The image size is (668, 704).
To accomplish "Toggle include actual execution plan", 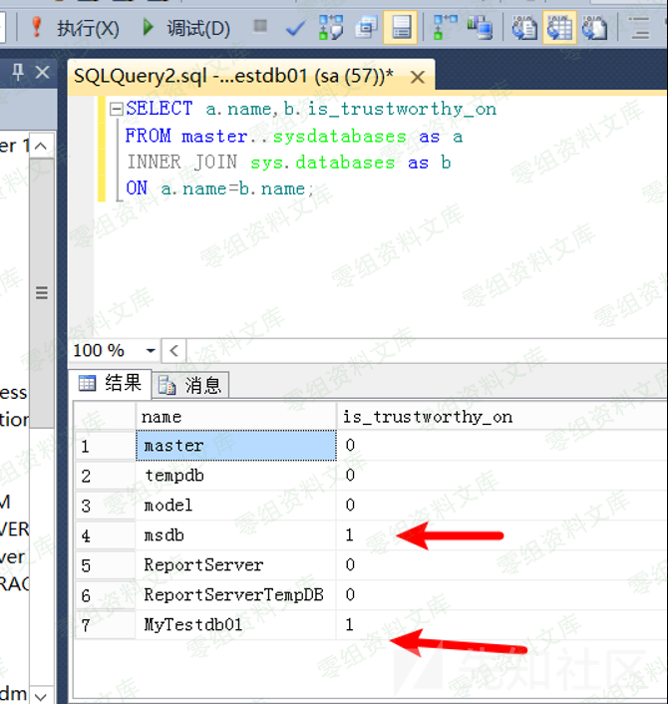I will coord(445,28).
